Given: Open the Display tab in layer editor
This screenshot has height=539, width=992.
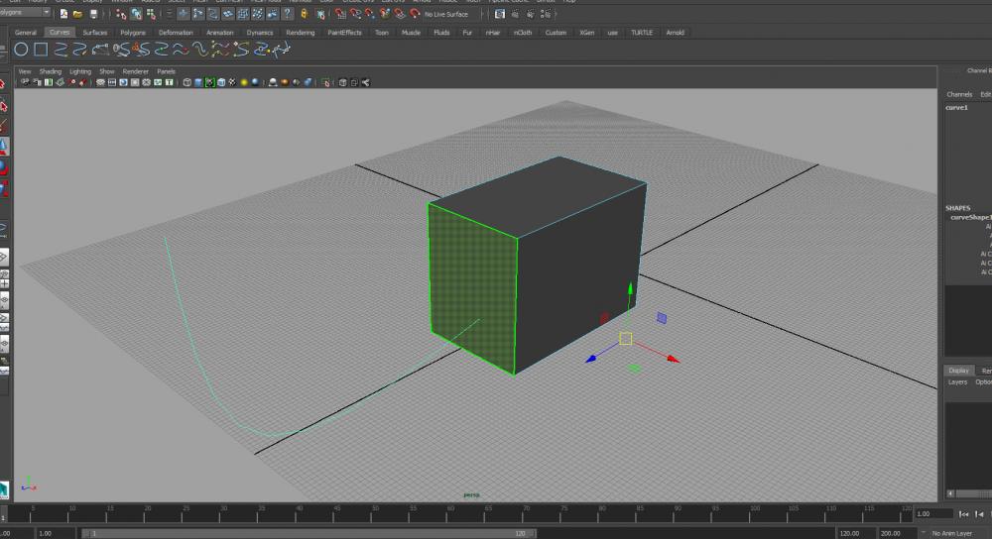Looking at the screenshot, I should tap(958, 371).
